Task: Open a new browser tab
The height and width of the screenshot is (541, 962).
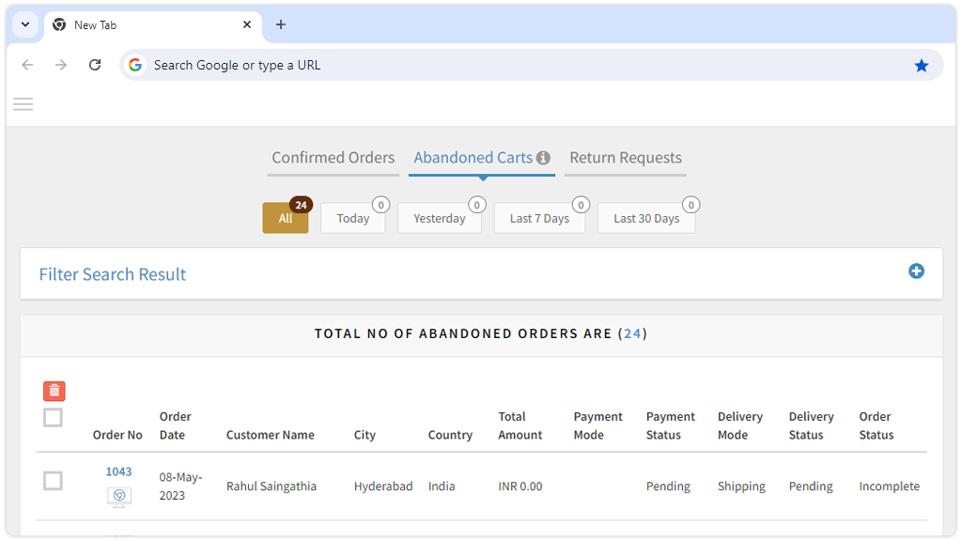Action: tap(280, 24)
